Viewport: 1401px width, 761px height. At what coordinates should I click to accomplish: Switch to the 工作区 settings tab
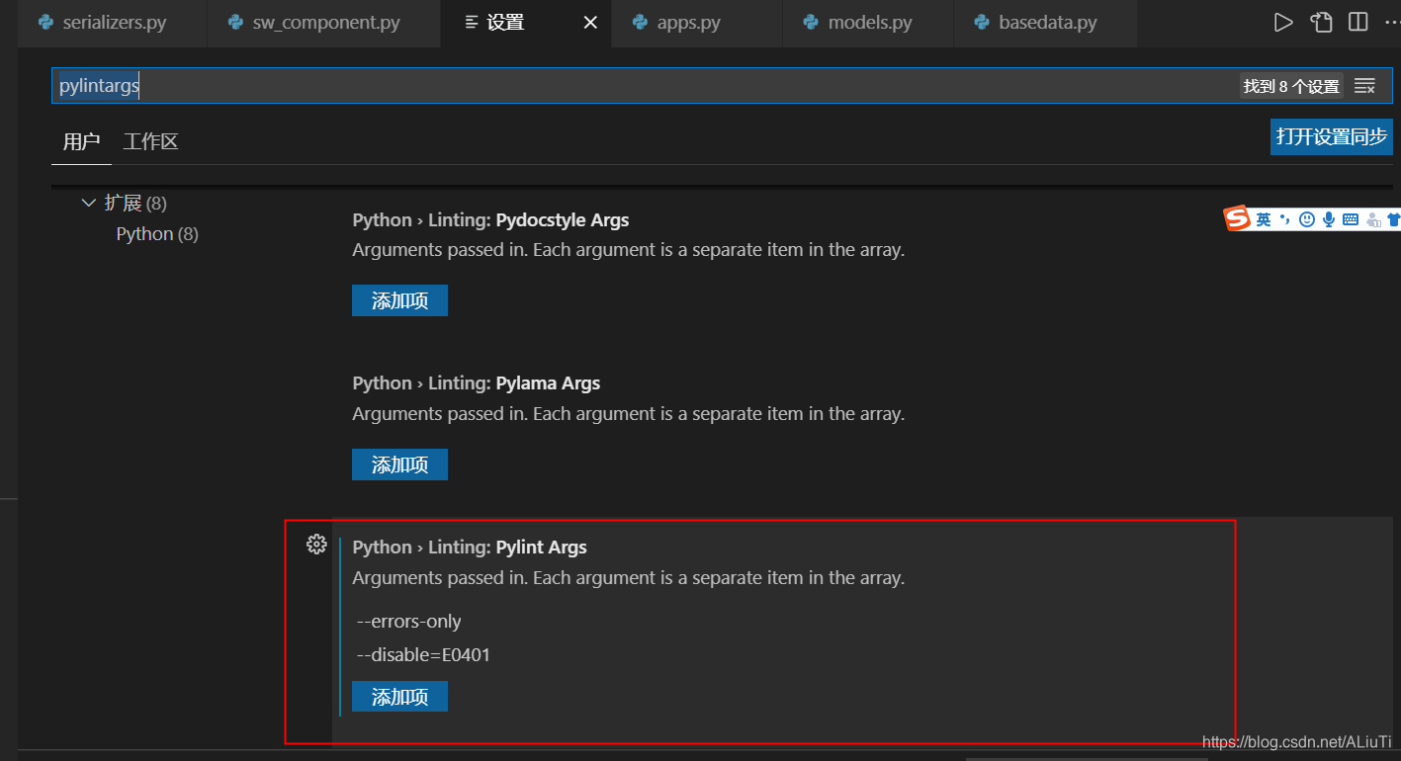(149, 140)
